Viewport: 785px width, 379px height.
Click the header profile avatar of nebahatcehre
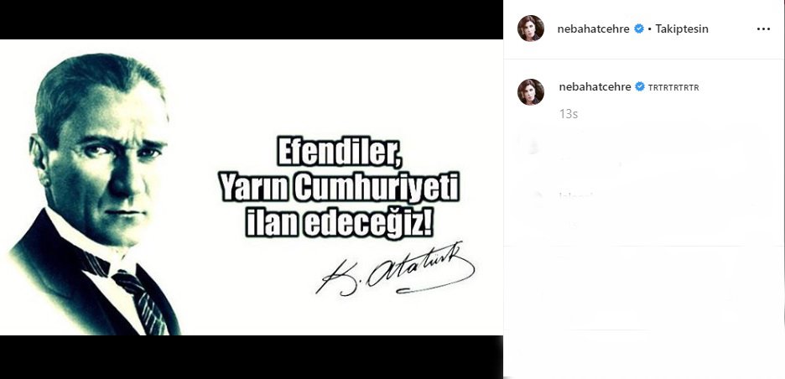coord(531,29)
